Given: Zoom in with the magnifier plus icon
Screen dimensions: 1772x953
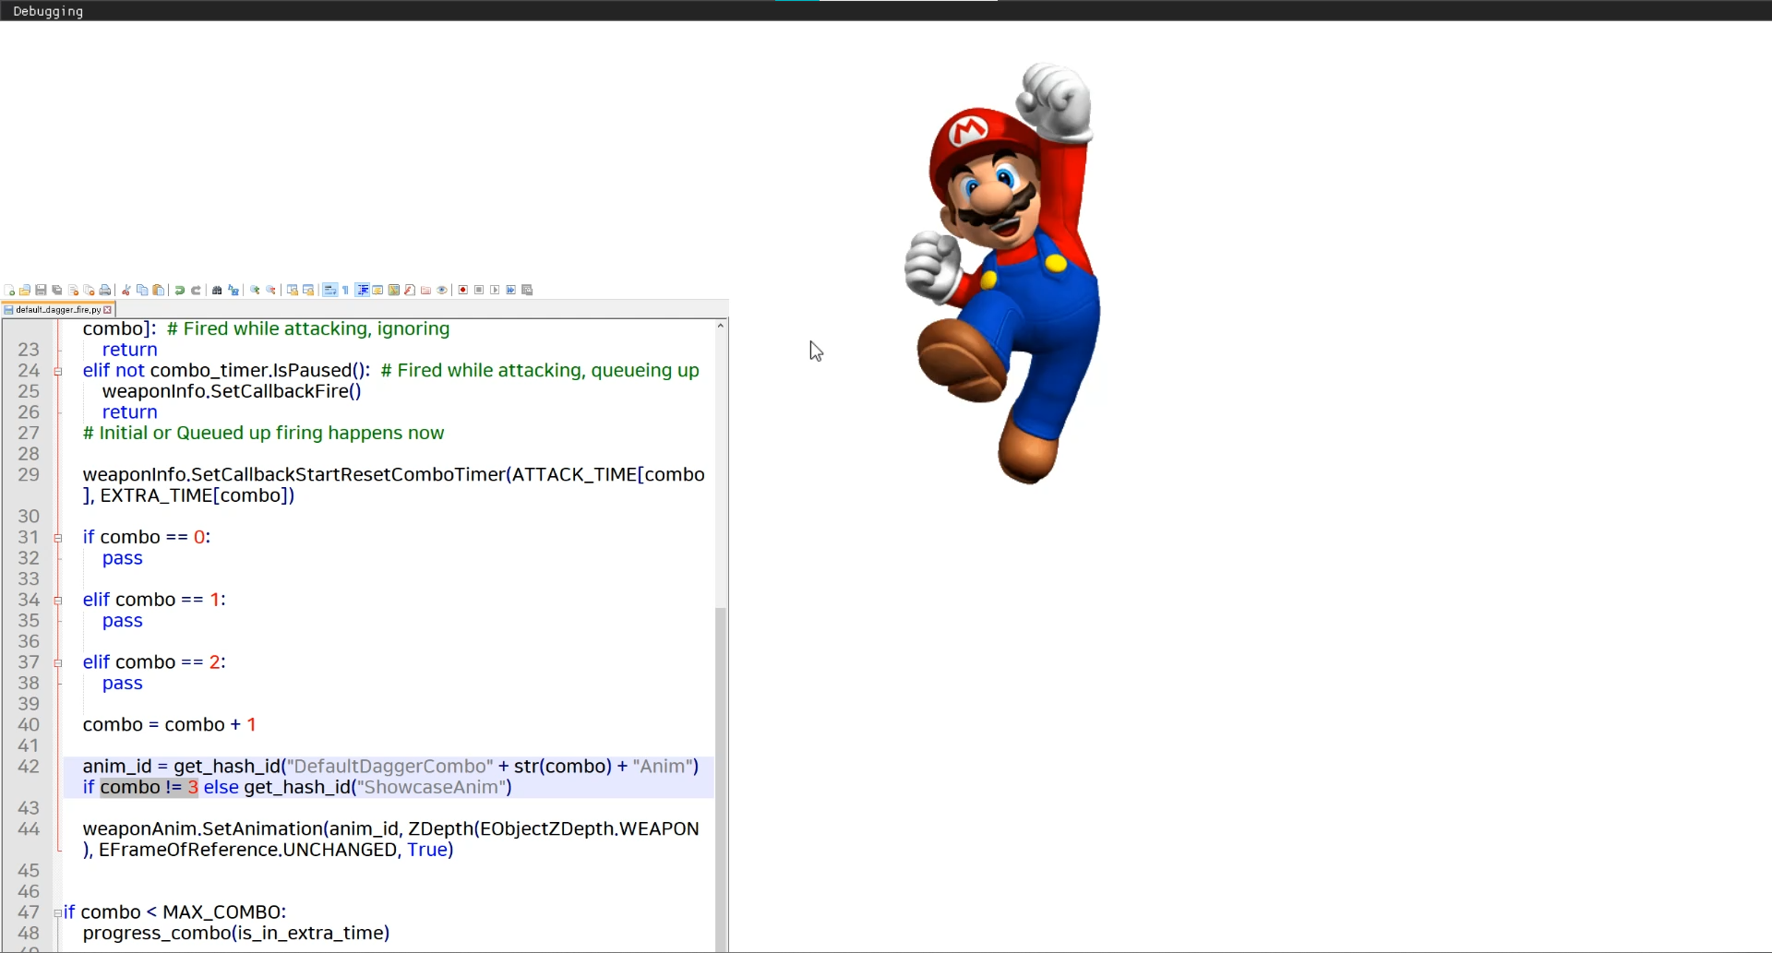Looking at the screenshot, I should tap(255, 291).
